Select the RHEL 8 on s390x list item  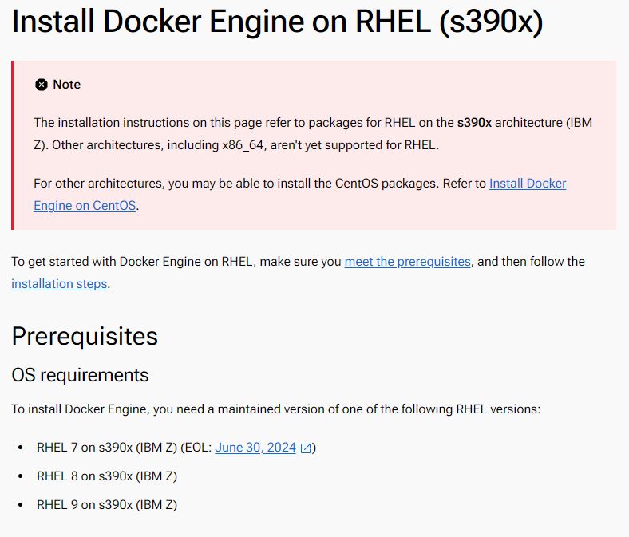[x=107, y=476]
